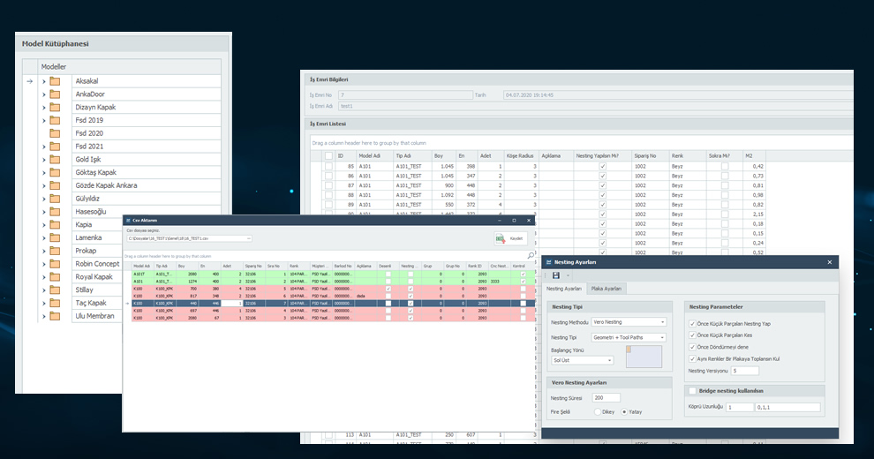Viewport: 874px width, 459px height.
Task: Click the folder icon beside Göktaş Kapak
Action: [55, 173]
